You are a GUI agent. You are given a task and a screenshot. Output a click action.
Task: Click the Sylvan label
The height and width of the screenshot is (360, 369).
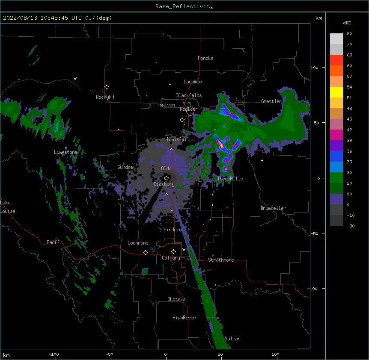click(x=167, y=105)
